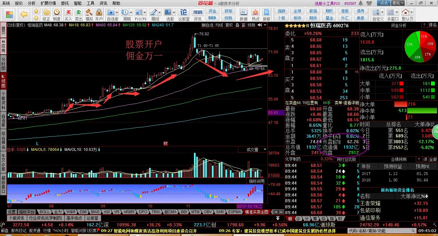Open the 测速 speed test clock icon
Image resolution: width=438 pixels, height=236 pixels.
click(x=56, y=14)
